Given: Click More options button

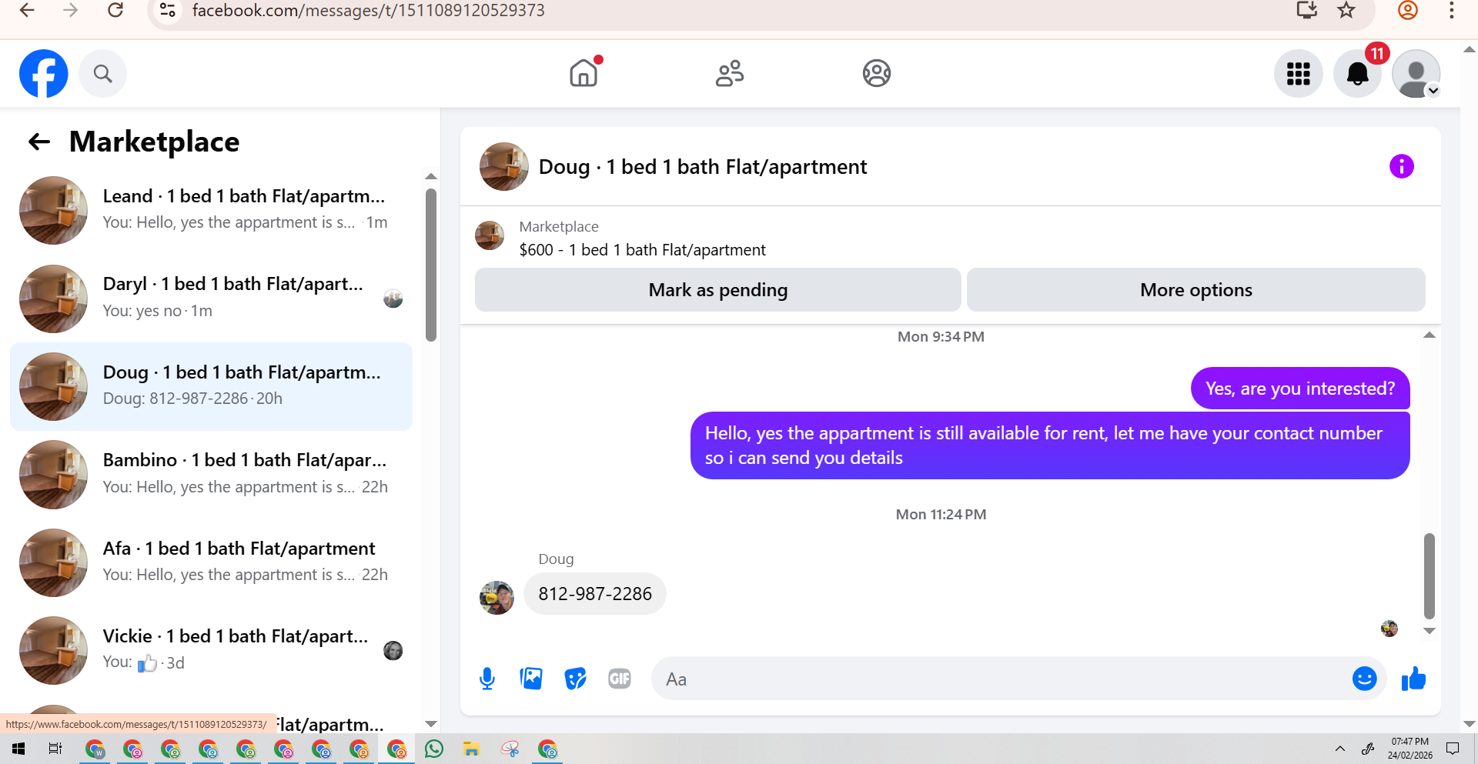Looking at the screenshot, I should point(1195,290).
